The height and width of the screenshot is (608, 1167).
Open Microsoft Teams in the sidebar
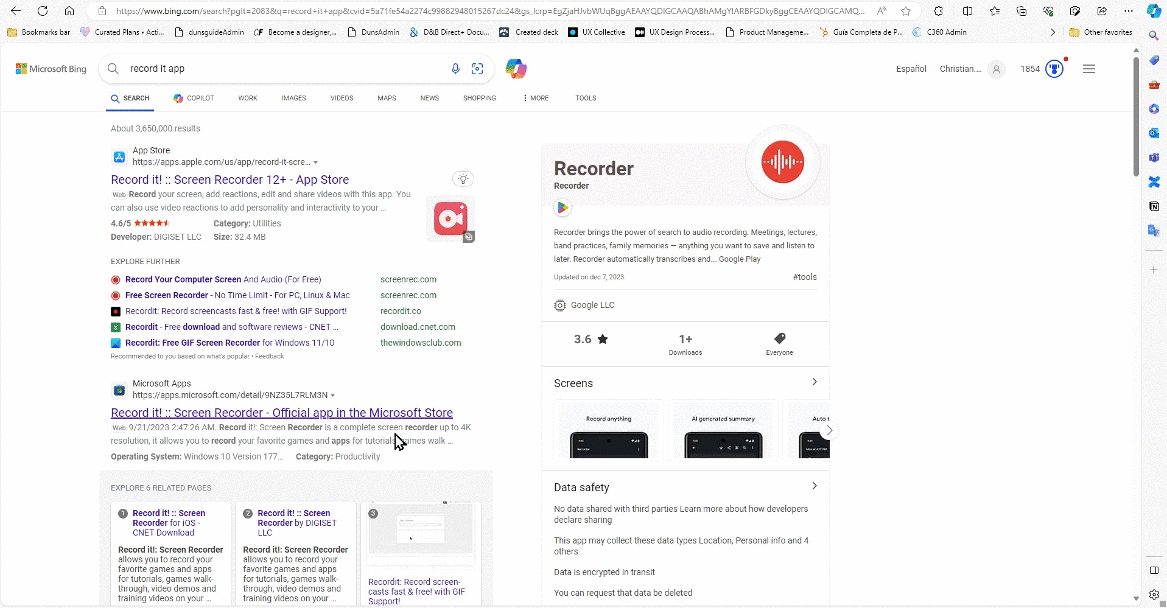[x=1154, y=158]
